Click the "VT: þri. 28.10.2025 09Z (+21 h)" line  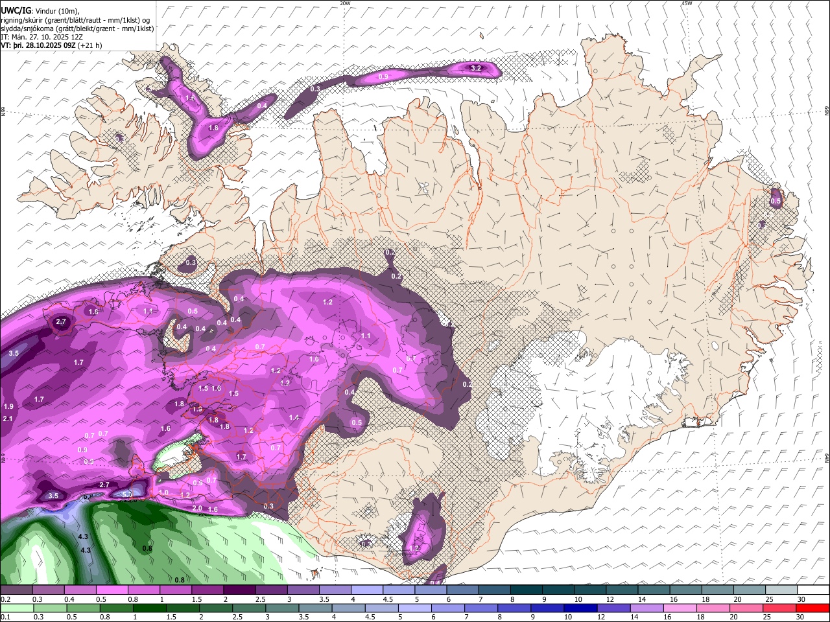(x=51, y=46)
